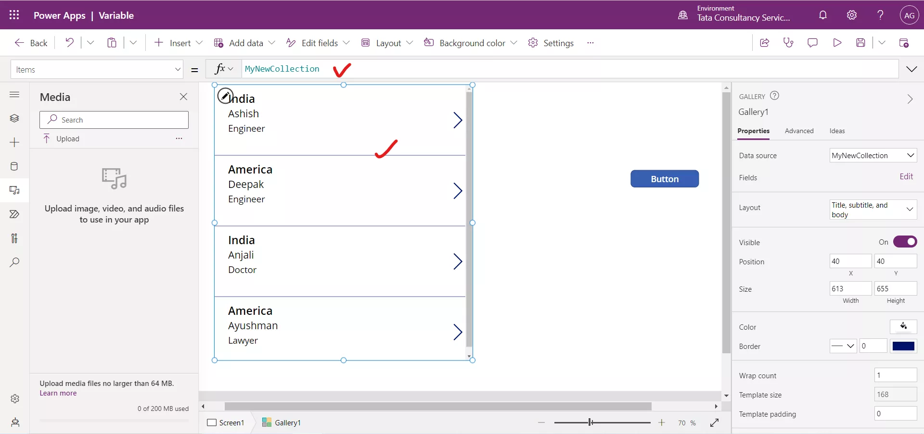The width and height of the screenshot is (924, 434).
Task: Check the Screen1 checkbox
Action: click(212, 422)
